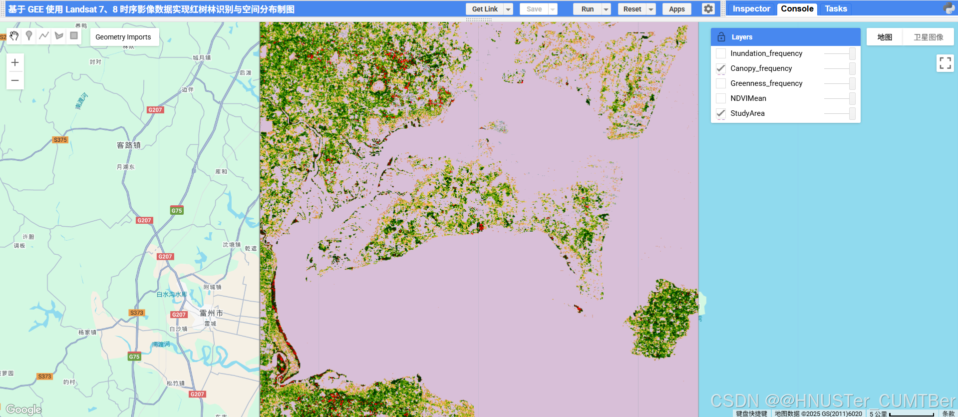
Task: Click the 附城镇 map label
Action: (x=213, y=287)
